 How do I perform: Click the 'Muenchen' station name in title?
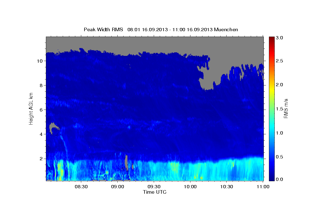(x=226, y=30)
